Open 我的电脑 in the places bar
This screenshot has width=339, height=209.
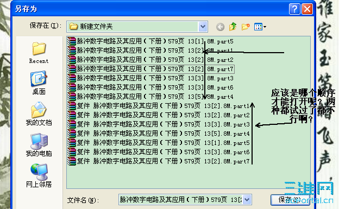(39, 145)
